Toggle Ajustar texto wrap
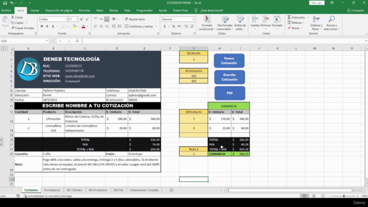Screen dimensions: 368x207 pyautogui.click(x=135, y=19)
